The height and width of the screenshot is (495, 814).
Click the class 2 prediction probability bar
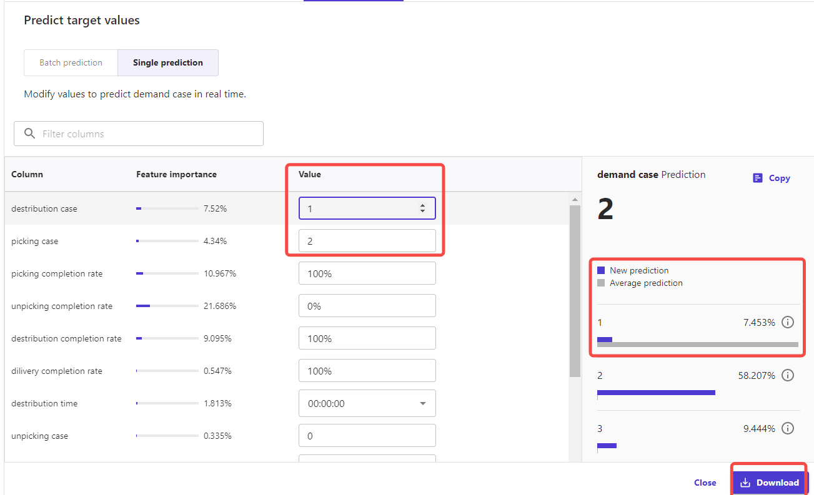[656, 393]
